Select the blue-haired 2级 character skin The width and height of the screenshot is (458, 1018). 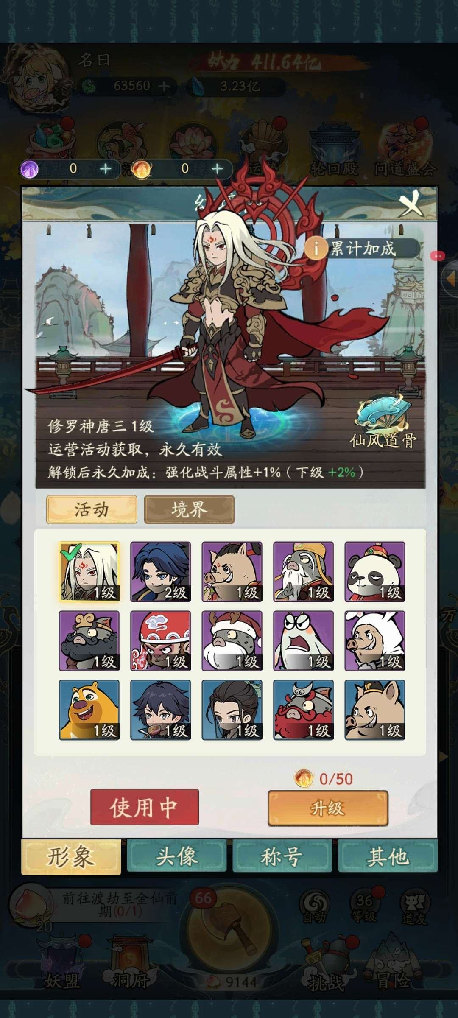point(161,572)
